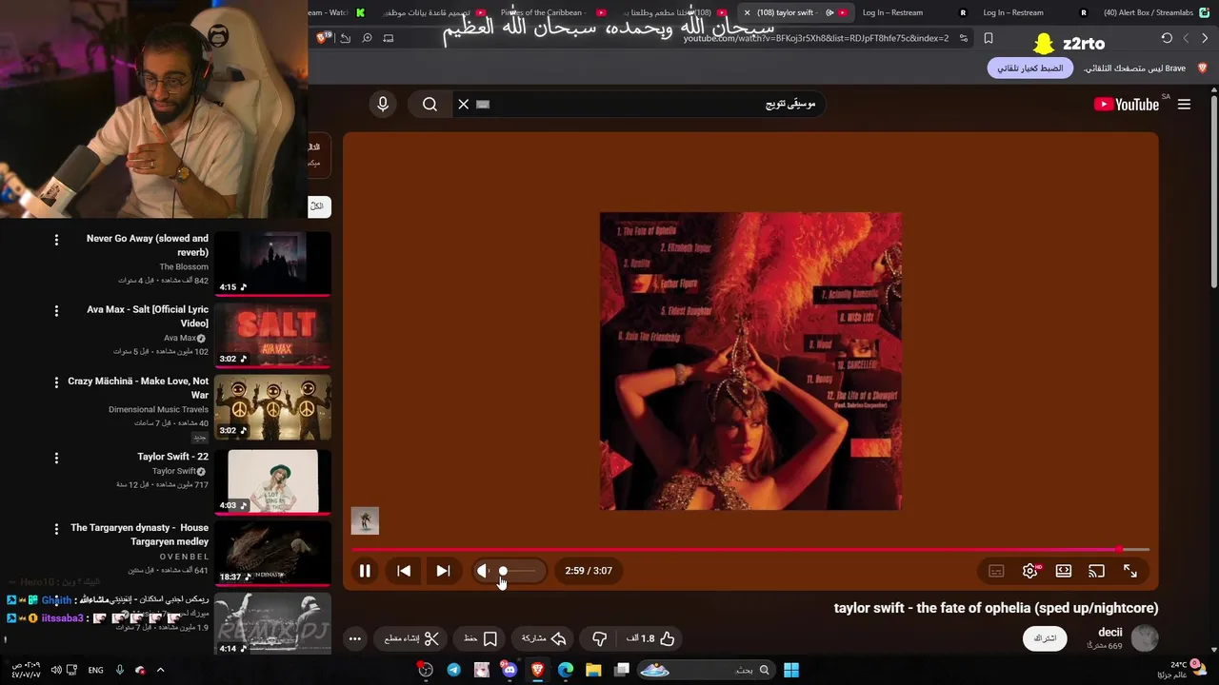
Task: Click the video title fate of ophelia
Action: click(x=996, y=608)
